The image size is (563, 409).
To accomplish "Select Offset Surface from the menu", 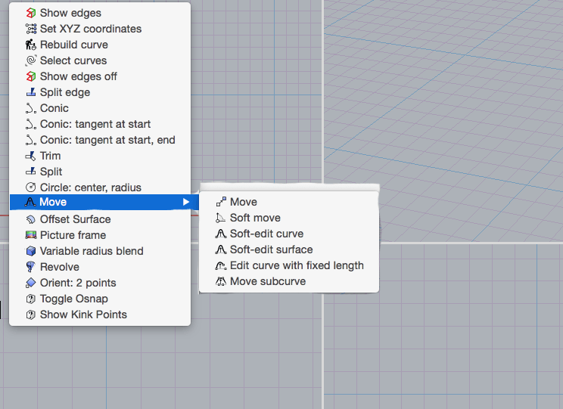I will coord(100,219).
